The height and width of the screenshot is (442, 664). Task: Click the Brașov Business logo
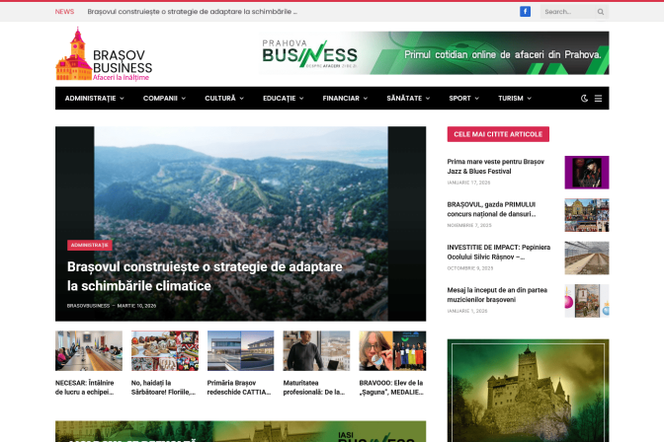104,53
